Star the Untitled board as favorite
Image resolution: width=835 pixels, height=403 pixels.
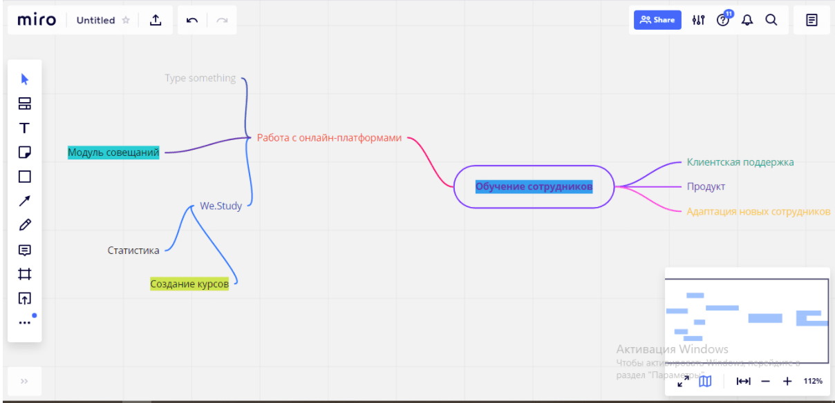coord(126,21)
